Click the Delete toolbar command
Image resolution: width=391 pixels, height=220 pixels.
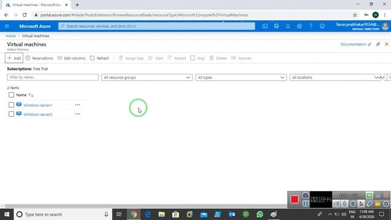tap(218, 58)
